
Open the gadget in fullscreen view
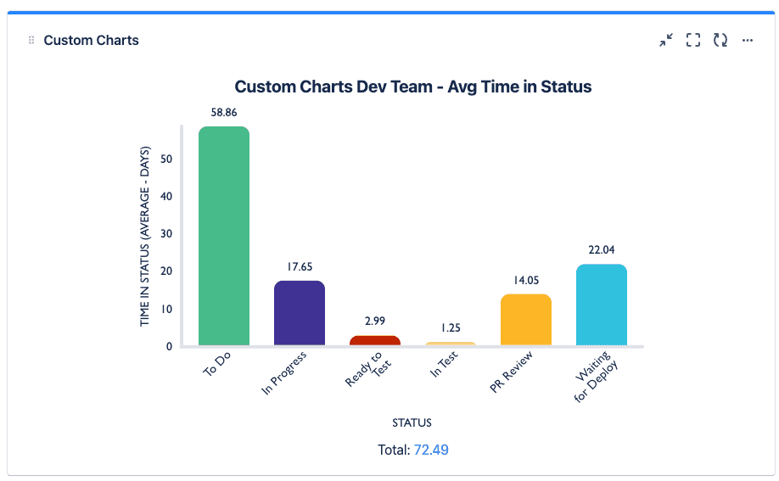(x=693, y=40)
